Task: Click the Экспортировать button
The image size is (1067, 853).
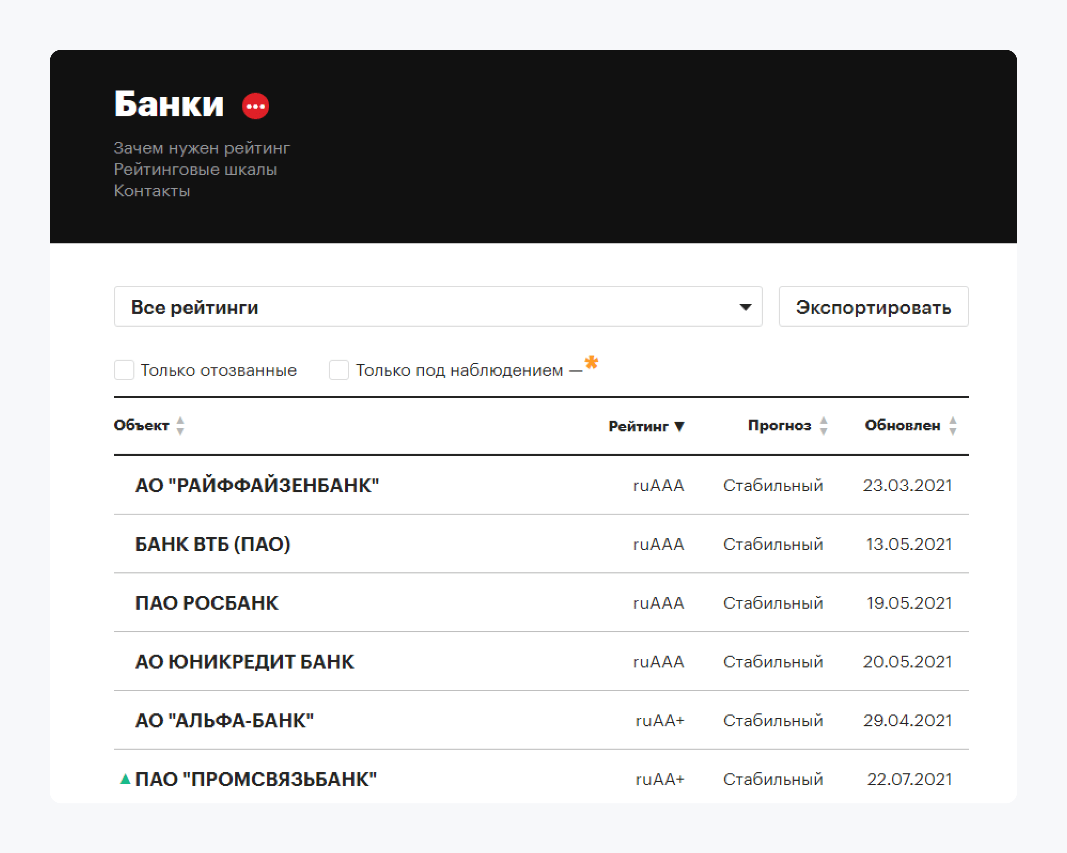Action: point(873,307)
